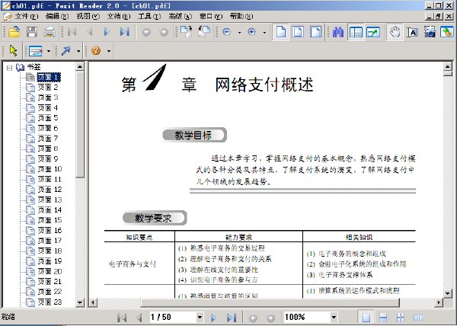Choose the typewriter tool icon
This screenshot has width=457, height=326.
coord(36,51)
